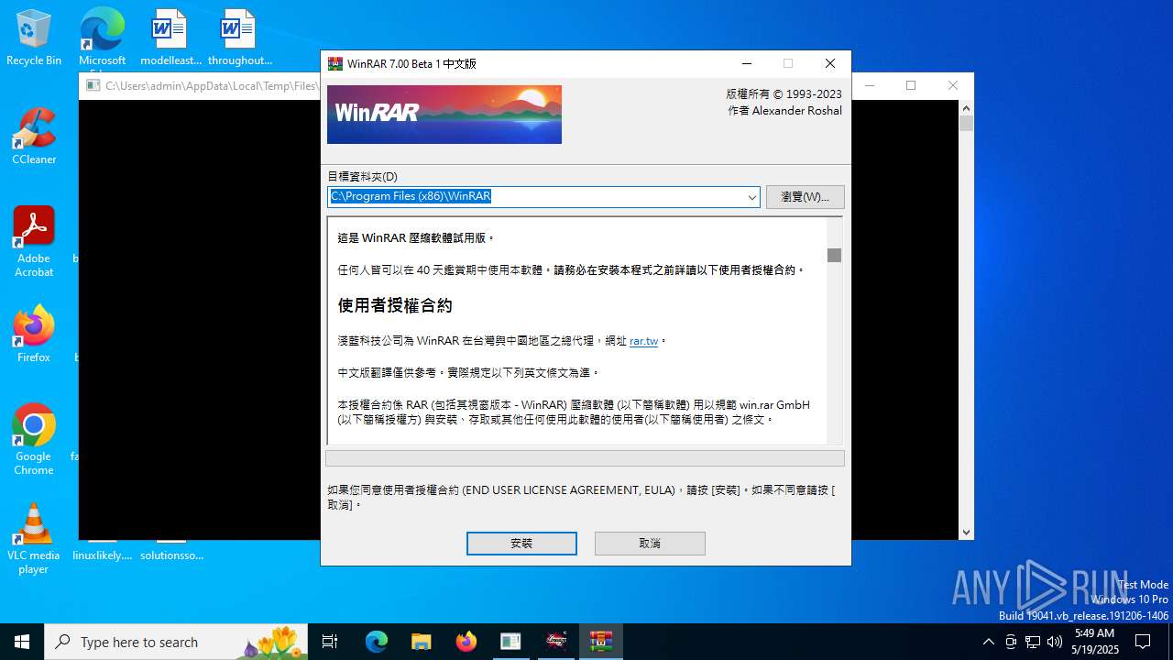Click the 安裝 install button
The height and width of the screenshot is (660, 1173).
(x=521, y=544)
